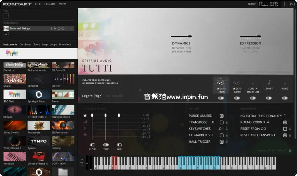This screenshot has width=297, height=176.
Task: Toggle the switch under Short
Action: (269, 98)
